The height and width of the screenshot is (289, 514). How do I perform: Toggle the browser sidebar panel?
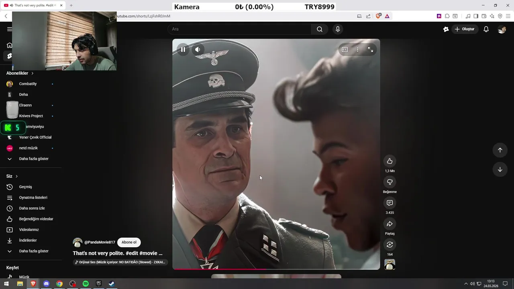point(476,16)
